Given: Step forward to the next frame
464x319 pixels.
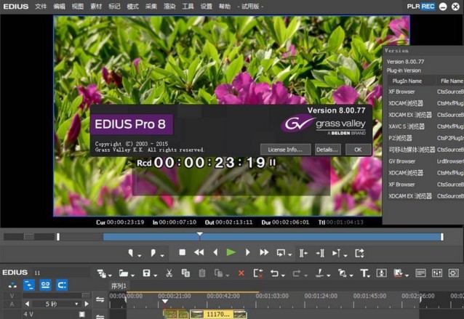Looking at the screenshot, I should point(248,252).
